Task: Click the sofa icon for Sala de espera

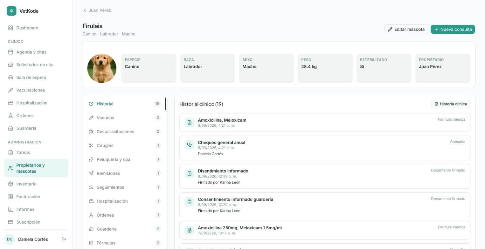Action: point(10,77)
